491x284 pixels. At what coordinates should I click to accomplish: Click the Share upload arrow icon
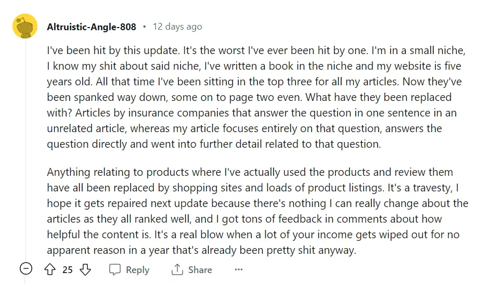pos(177,269)
